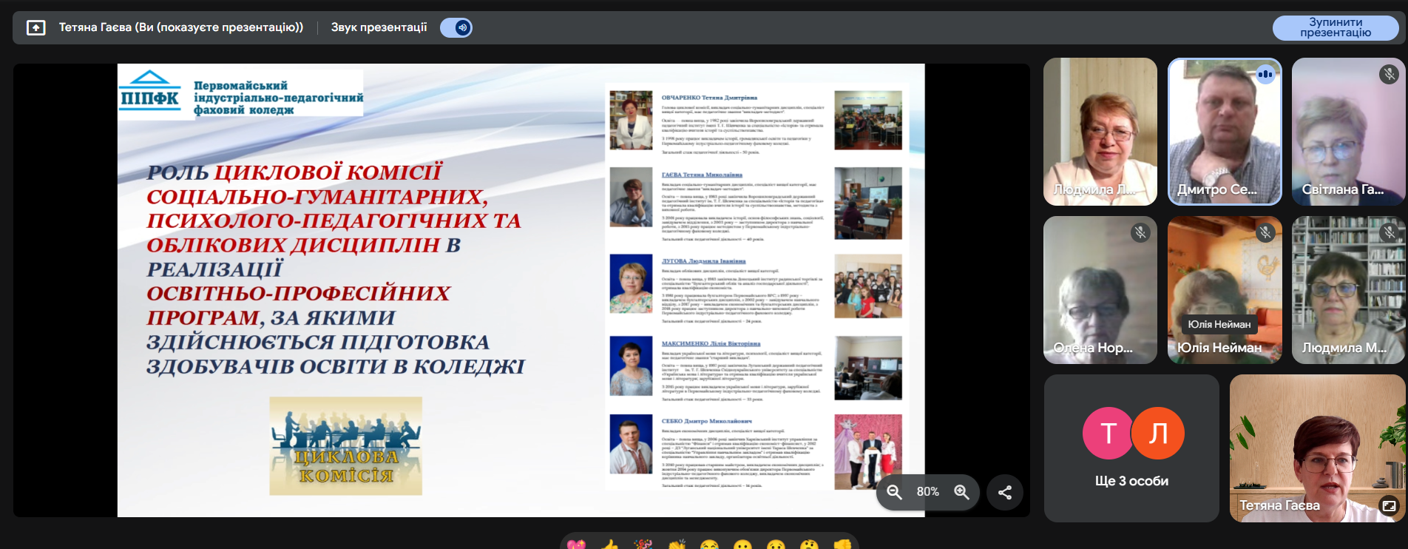Click the orange 'Л' avatar circle
This screenshot has height=549, width=1408.
1158,433
